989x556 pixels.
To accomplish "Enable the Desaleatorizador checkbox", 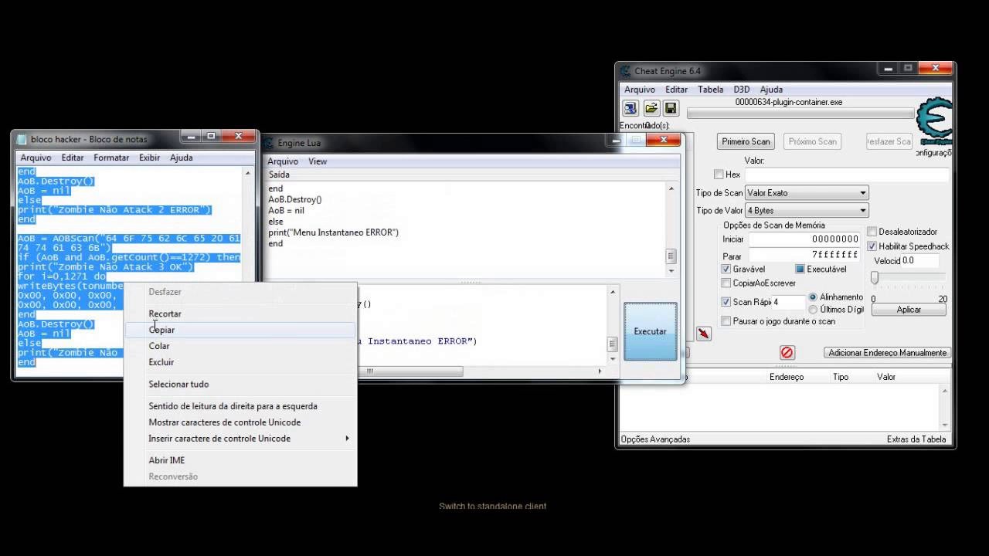I will (x=872, y=232).
